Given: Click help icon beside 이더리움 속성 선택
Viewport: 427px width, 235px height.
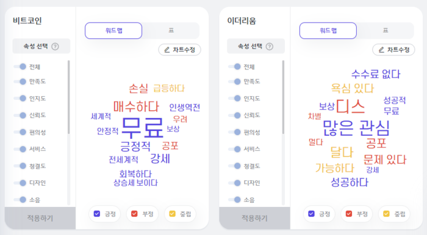Looking at the screenshot, I should coord(270,46).
